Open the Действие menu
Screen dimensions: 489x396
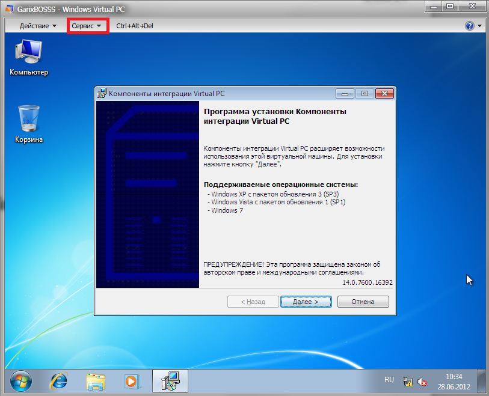click(x=38, y=26)
